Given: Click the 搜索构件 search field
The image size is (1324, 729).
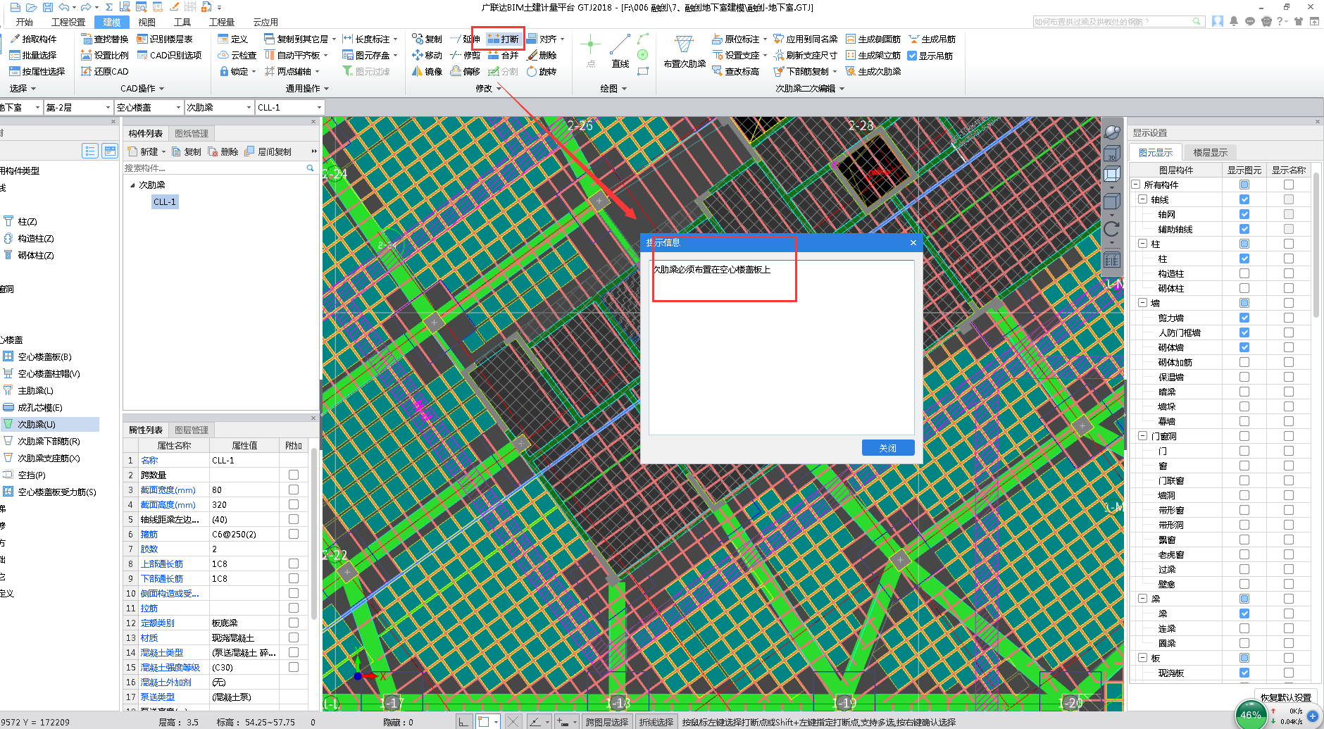Looking at the screenshot, I should coord(216,168).
